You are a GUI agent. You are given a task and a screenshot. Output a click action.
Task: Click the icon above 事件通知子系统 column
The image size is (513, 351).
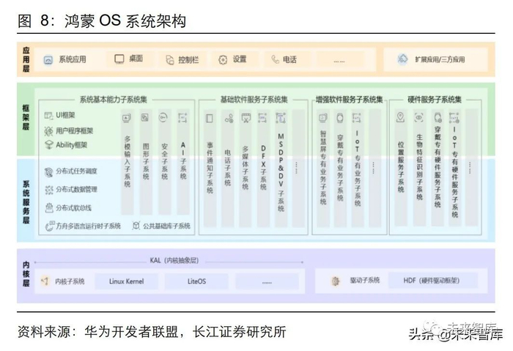coord(210,118)
